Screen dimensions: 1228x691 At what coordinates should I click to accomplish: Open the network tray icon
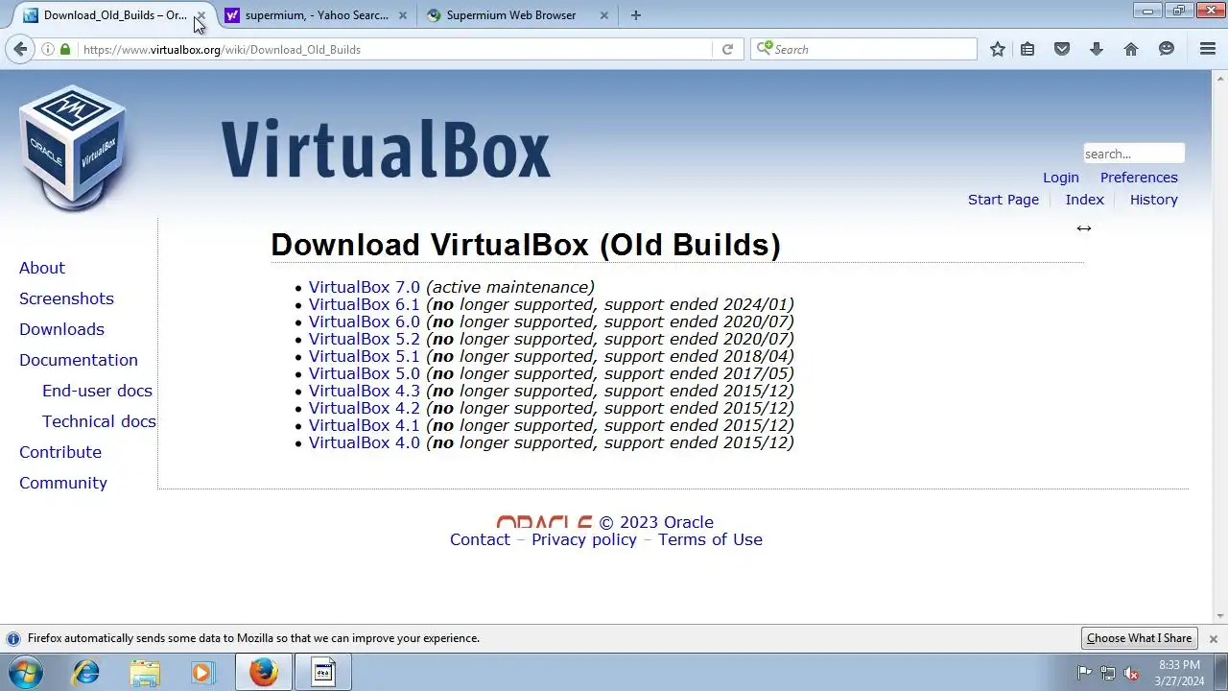1108,673
